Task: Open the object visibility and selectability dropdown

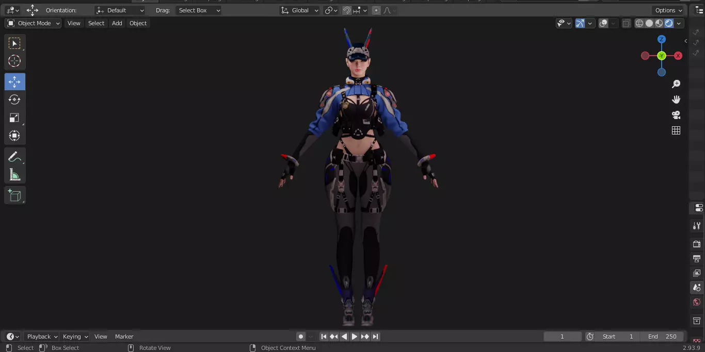Action: click(564, 23)
